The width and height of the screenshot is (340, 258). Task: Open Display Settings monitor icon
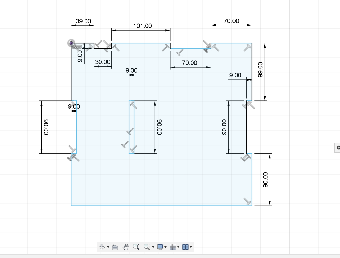pos(160,247)
